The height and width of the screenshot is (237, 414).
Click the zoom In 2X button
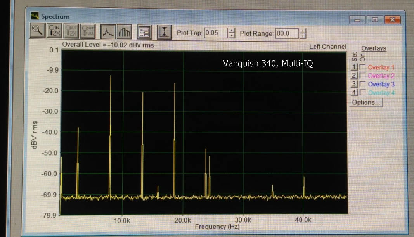[x=54, y=31]
